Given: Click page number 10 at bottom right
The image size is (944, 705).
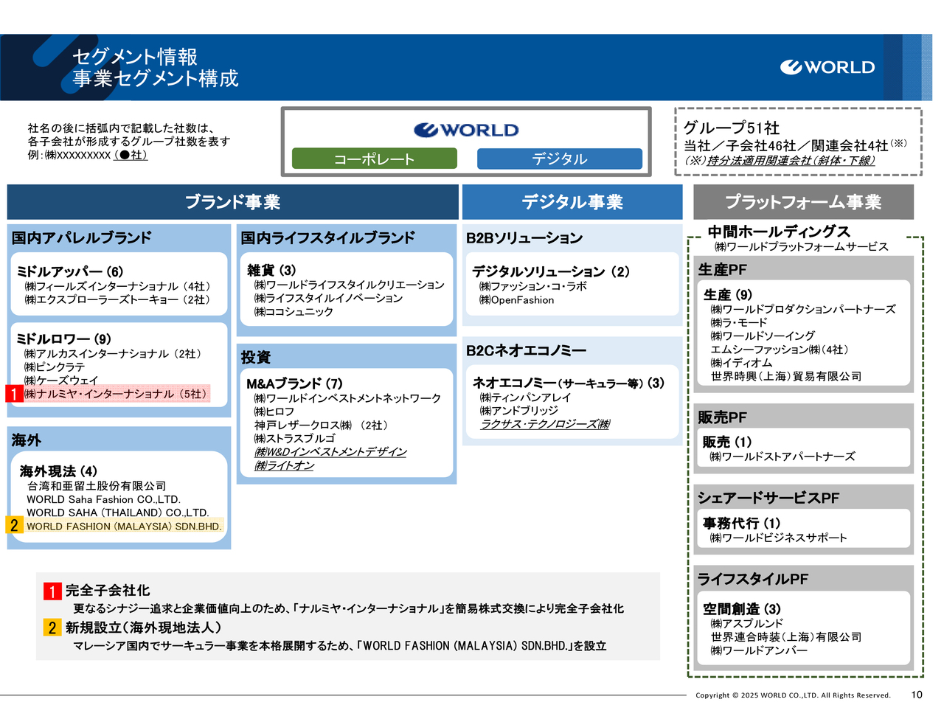Looking at the screenshot, I should (917, 694).
